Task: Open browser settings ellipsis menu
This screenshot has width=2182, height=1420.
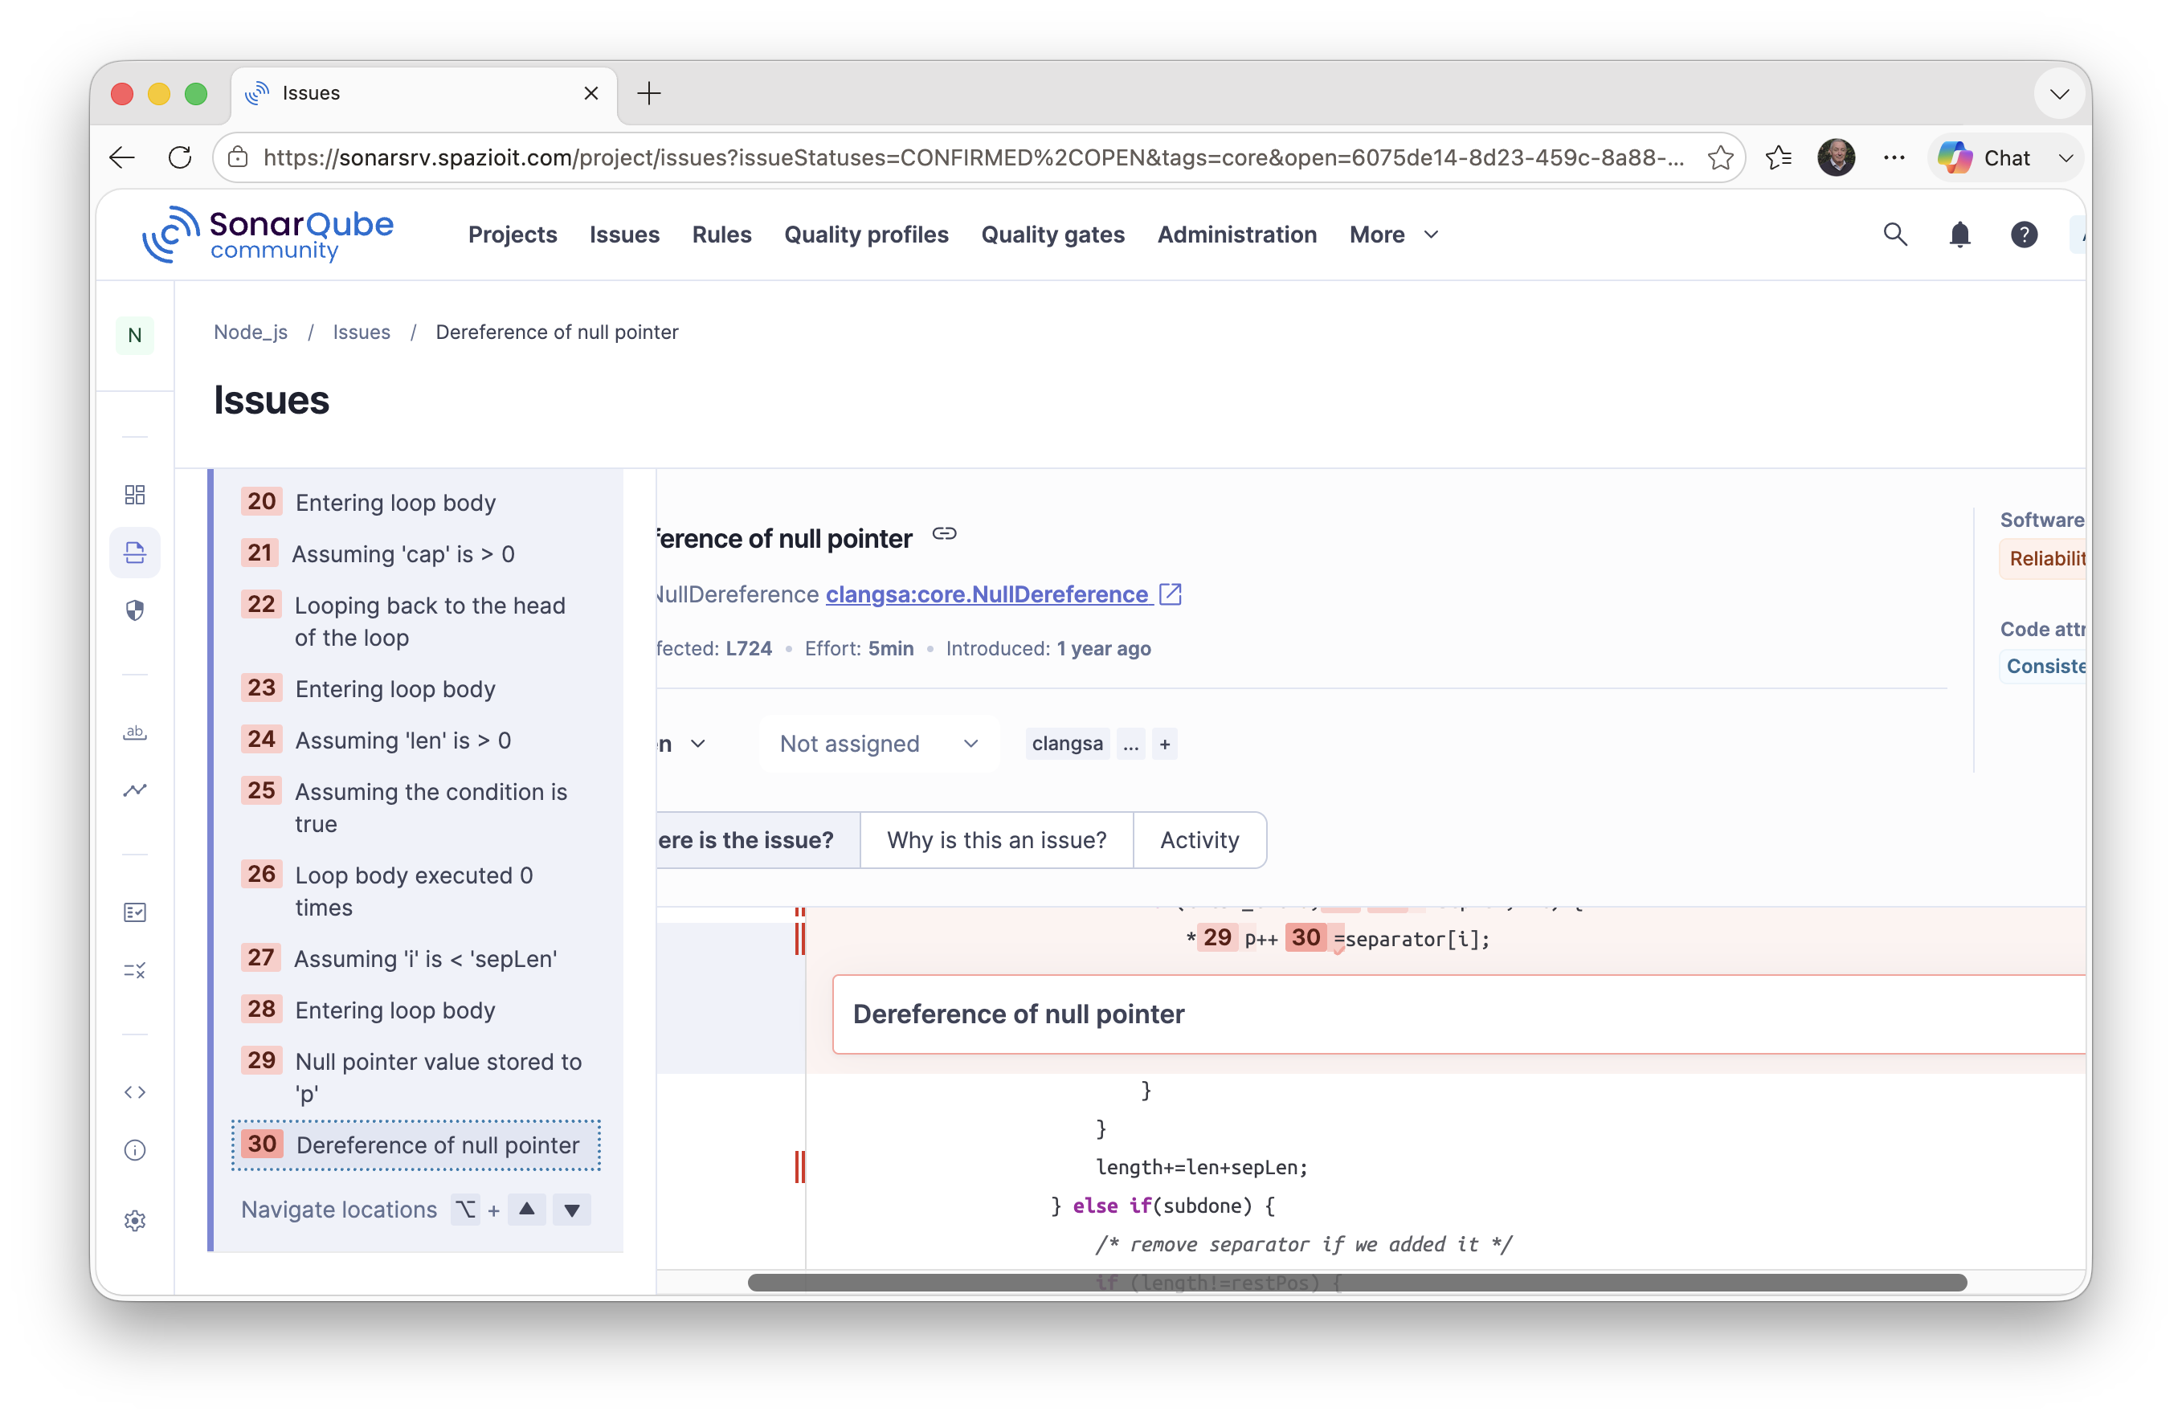Action: pos(1894,157)
